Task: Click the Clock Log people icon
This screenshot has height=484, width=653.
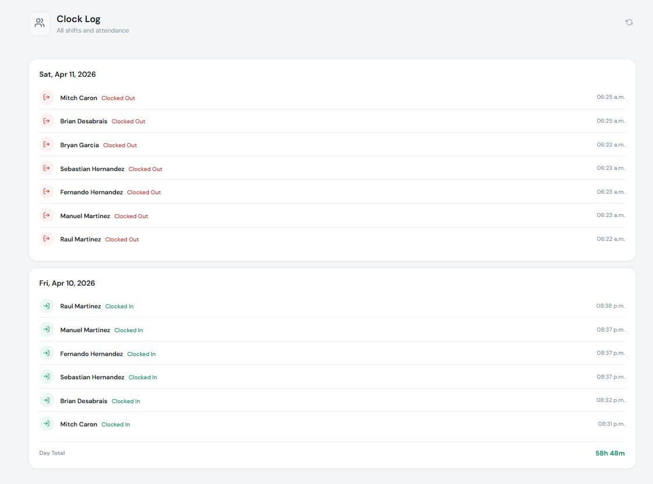Action: pyautogui.click(x=40, y=23)
